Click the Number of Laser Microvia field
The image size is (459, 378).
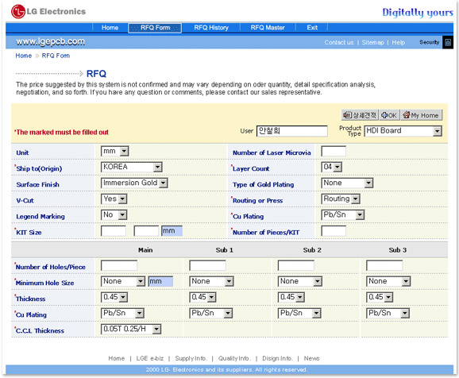tap(334, 151)
